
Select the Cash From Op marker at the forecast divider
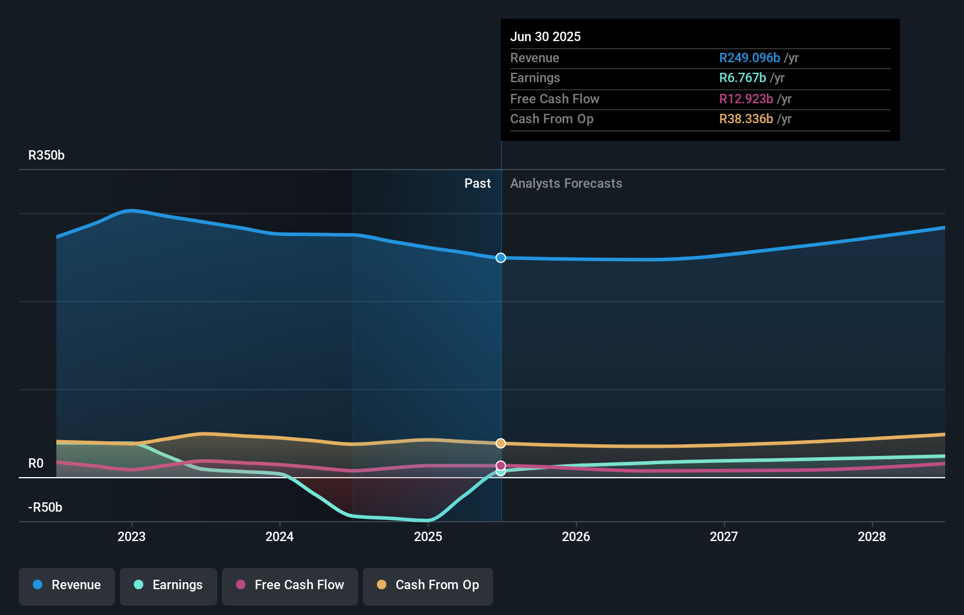pyautogui.click(x=500, y=443)
